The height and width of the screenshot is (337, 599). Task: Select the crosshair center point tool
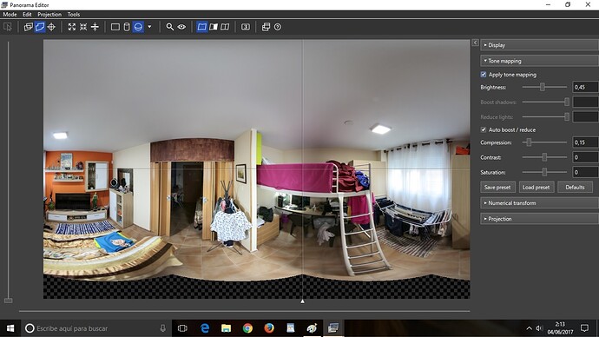click(51, 27)
